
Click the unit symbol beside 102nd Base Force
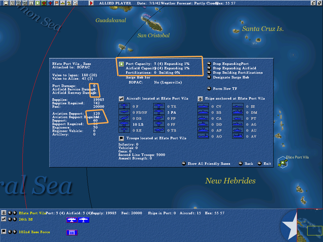coord(72,233)
